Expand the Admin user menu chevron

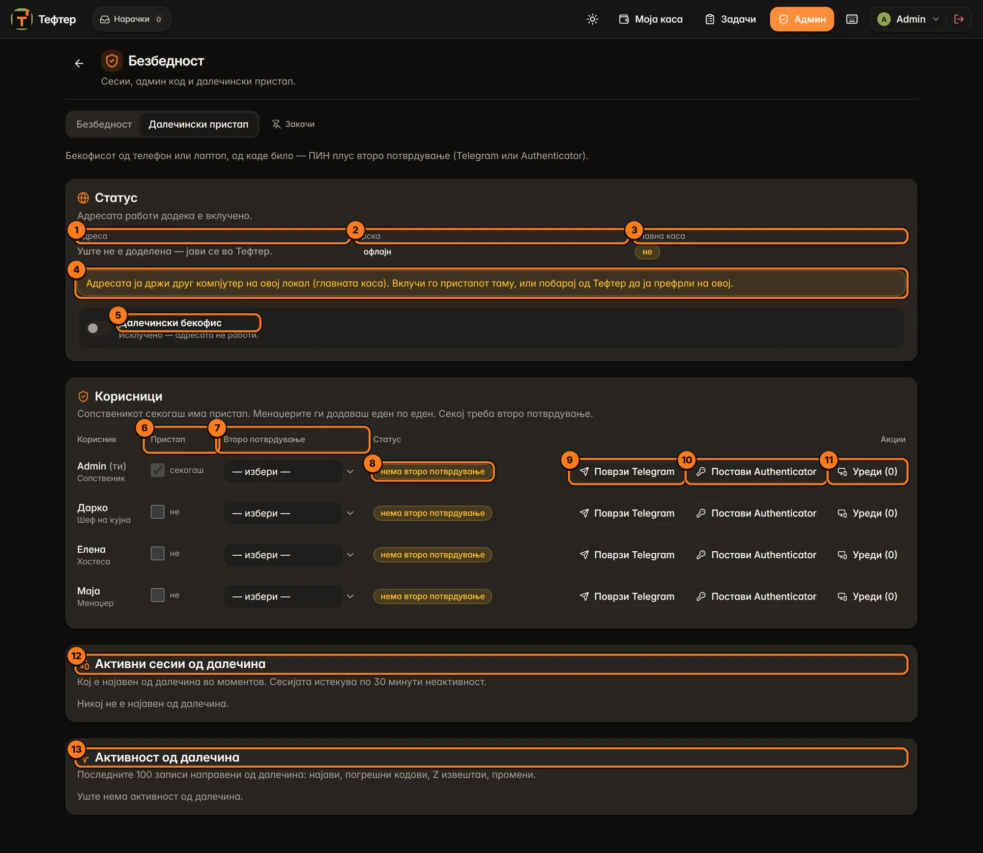click(936, 19)
